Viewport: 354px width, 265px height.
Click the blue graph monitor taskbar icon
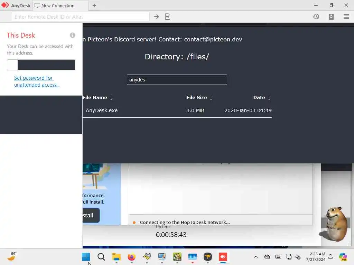click(192, 257)
